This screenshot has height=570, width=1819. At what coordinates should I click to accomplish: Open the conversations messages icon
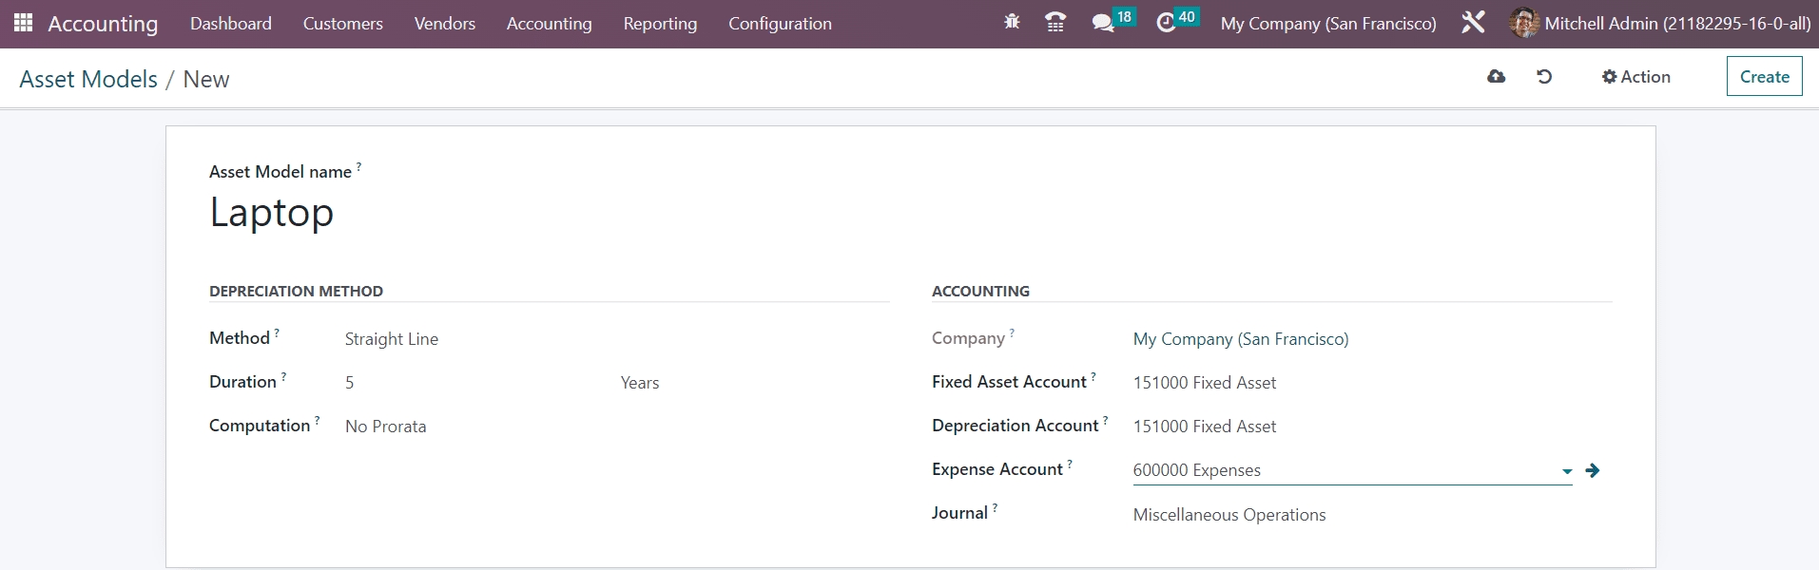(1103, 23)
